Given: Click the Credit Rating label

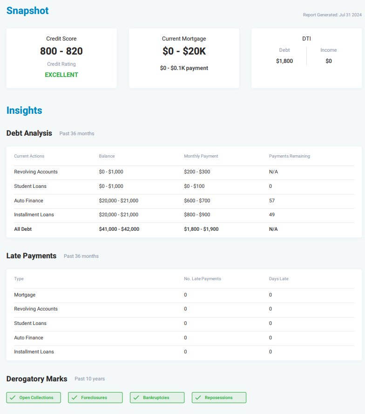Looking at the screenshot, I should [x=61, y=64].
